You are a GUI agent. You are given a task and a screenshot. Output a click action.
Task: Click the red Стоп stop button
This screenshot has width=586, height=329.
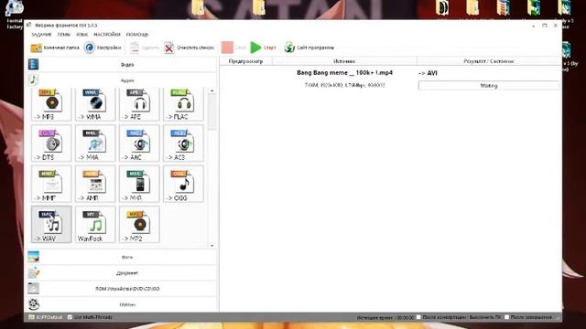(233, 48)
